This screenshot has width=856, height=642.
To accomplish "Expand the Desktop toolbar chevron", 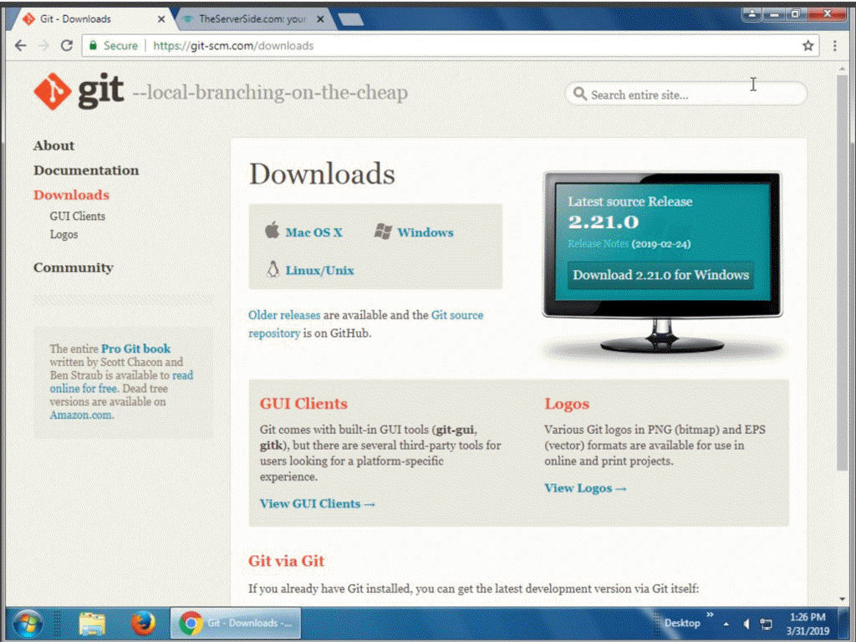I will click(x=711, y=617).
